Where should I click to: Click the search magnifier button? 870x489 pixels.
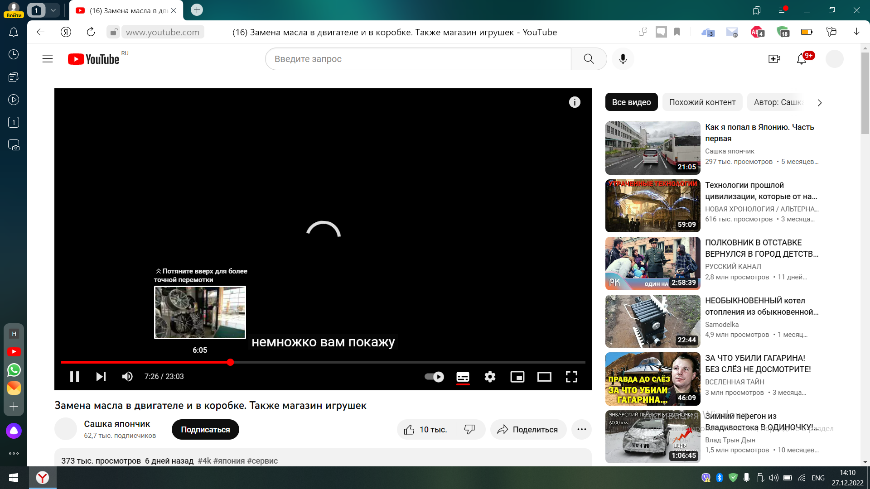tap(589, 59)
